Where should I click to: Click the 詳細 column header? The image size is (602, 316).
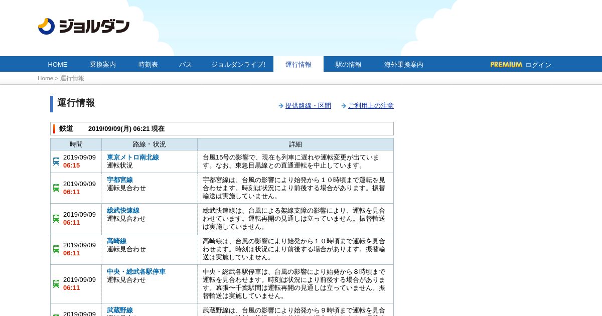click(295, 144)
